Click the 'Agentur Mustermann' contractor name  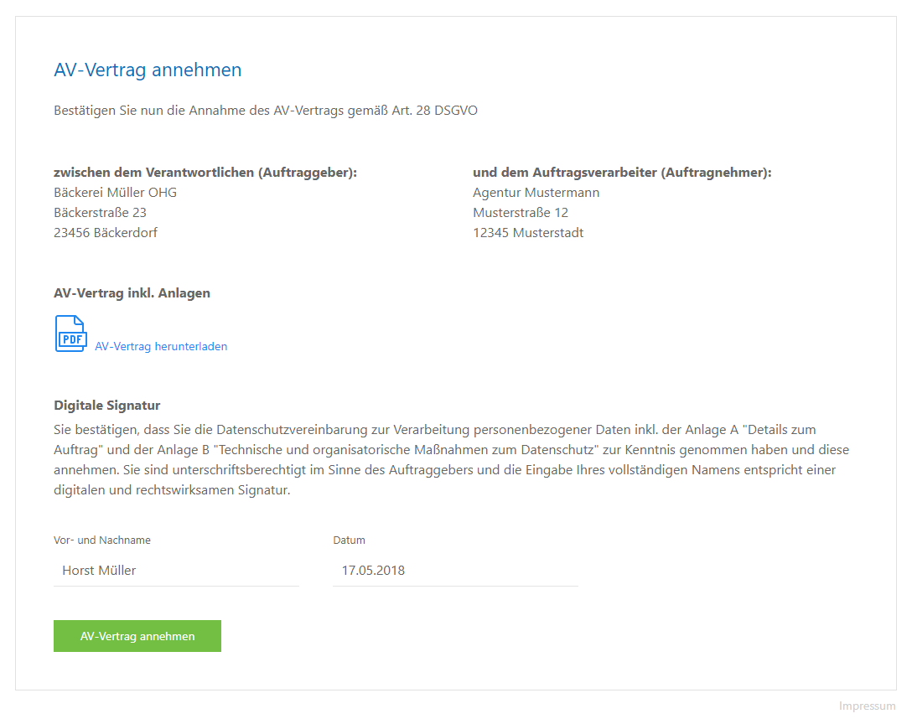tap(536, 193)
